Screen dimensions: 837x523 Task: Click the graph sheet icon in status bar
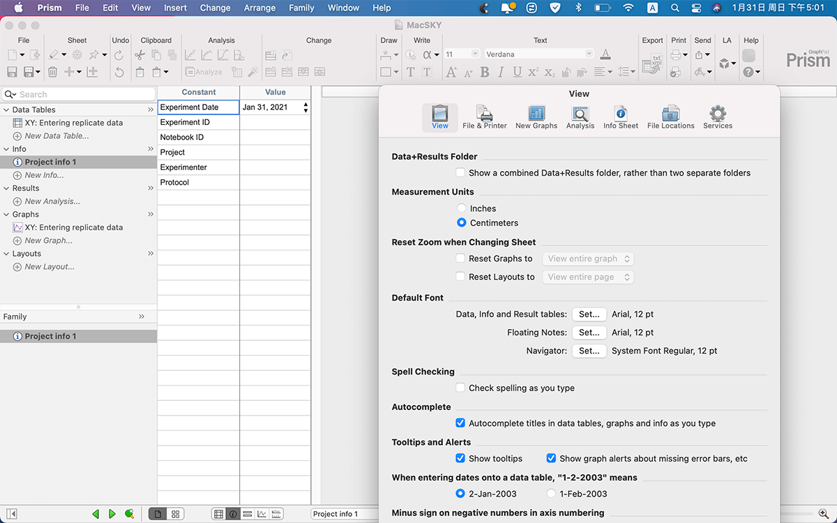262,514
